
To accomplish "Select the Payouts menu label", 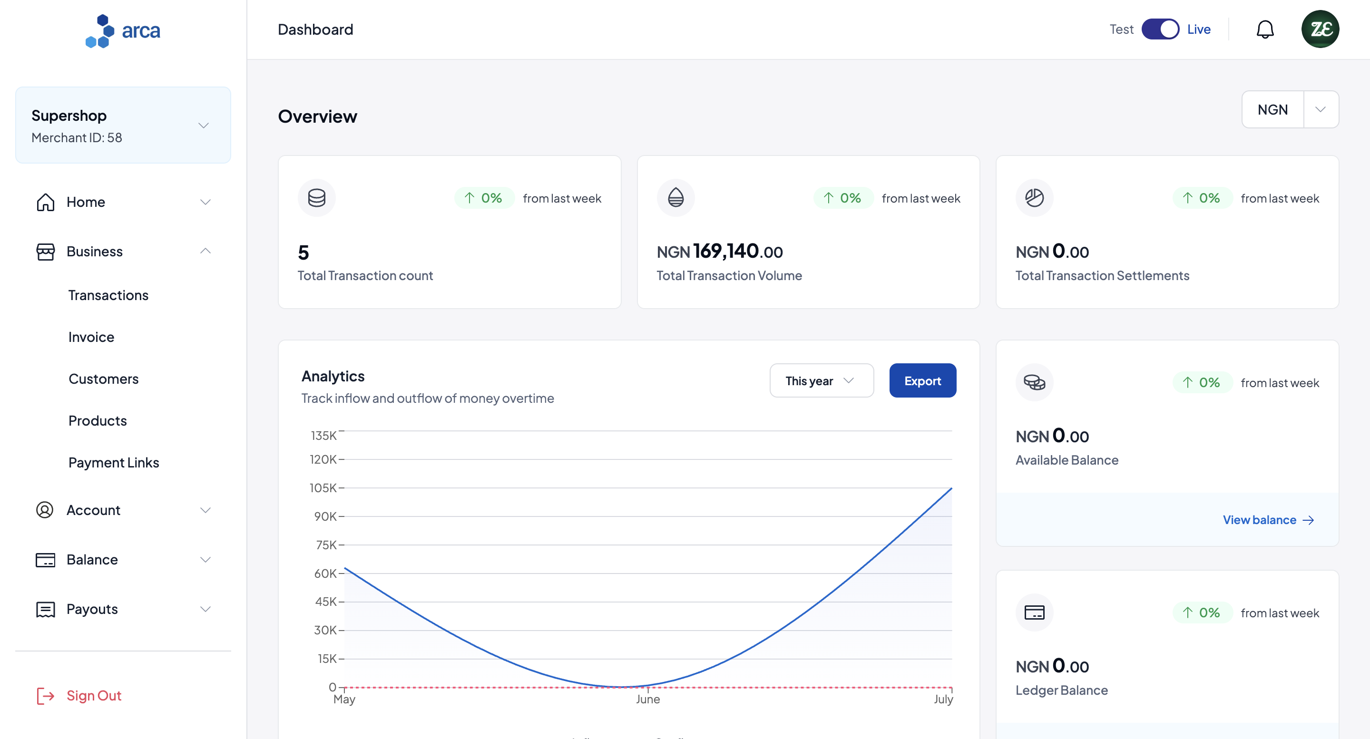I will [x=92, y=609].
